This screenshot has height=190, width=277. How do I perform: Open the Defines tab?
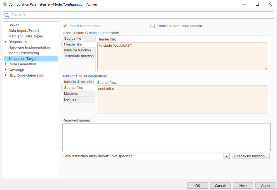point(70,99)
